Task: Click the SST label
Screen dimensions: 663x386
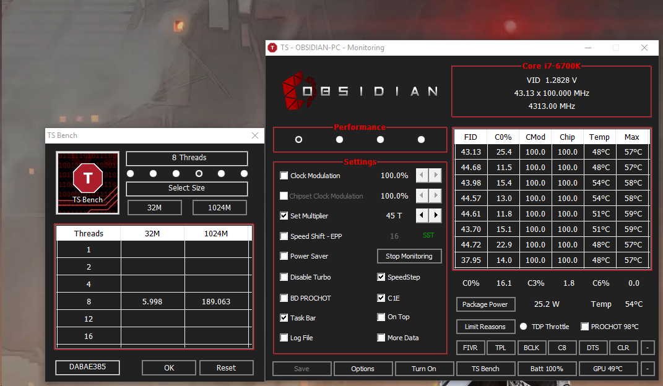Action: tap(428, 235)
